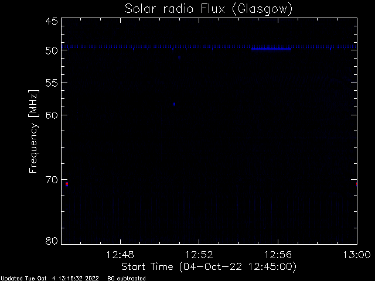
Task: Click the 80 frequency axis label
Action: tap(52, 241)
